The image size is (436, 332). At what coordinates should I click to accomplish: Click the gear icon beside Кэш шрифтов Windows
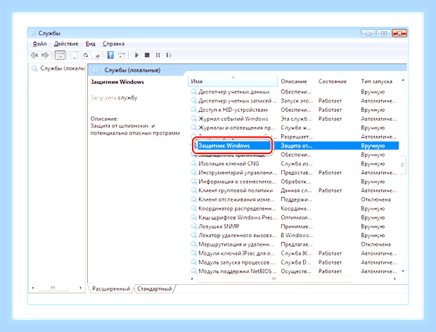193,217
